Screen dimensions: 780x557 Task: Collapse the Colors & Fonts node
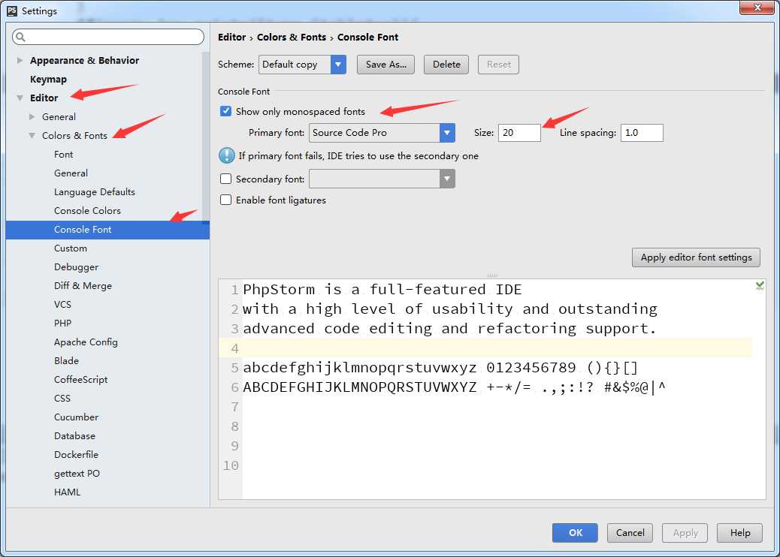click(32, 135)
